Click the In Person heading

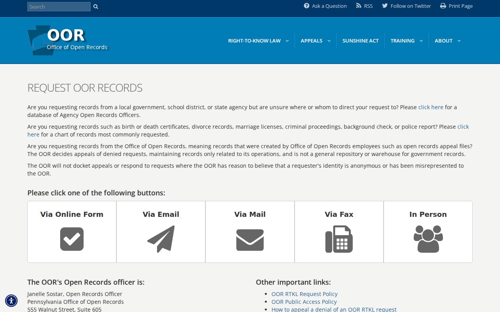point(428,214)
